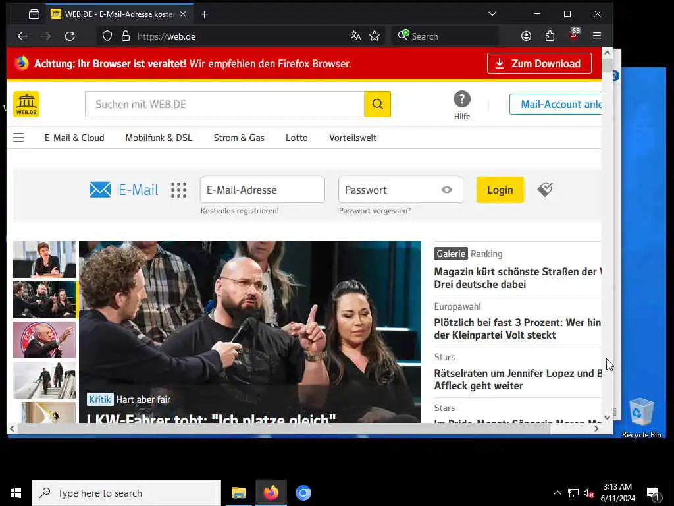This screenshot has width=674, height=506.
Task: Open Kostenlos registrieren link
Action: pyautogui.click(x=240, y=211)
